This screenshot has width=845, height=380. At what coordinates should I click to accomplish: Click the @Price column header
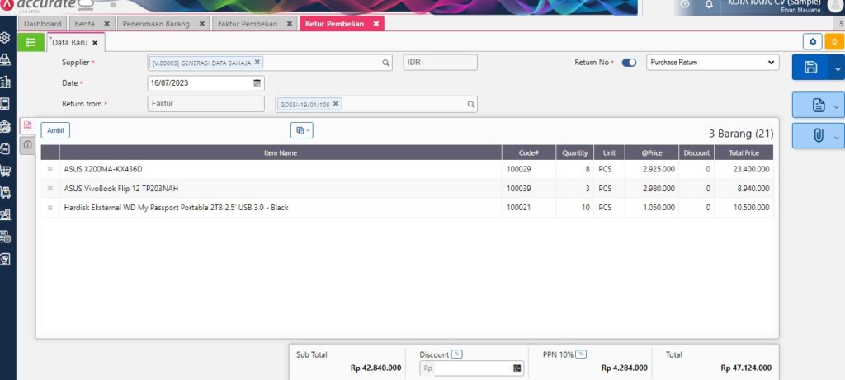652,152
